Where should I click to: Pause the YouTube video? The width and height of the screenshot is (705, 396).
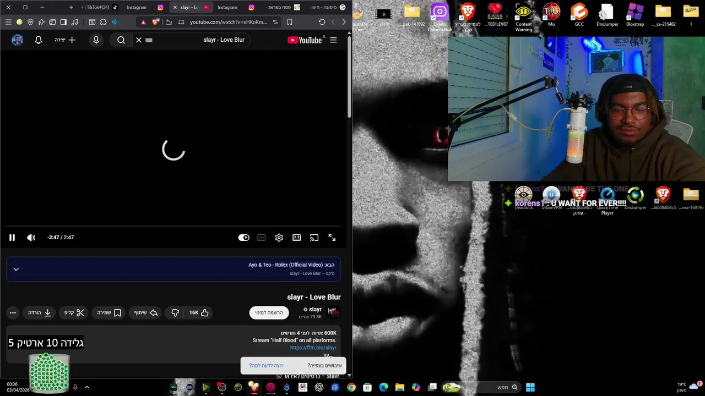[x=12, y=238]
